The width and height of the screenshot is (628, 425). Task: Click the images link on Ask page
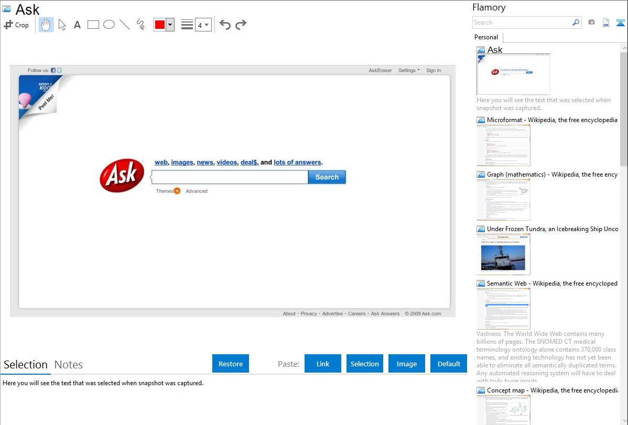click(182, 162)
